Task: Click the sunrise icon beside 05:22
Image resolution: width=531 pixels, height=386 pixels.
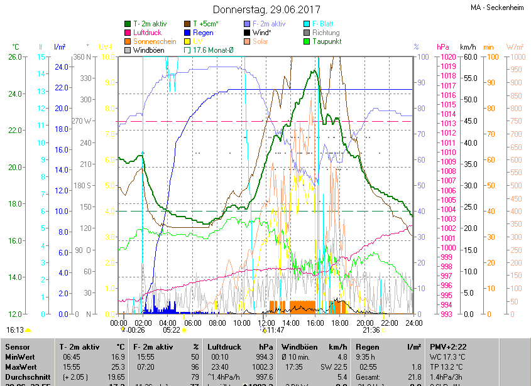Action: tap(185, 330)
